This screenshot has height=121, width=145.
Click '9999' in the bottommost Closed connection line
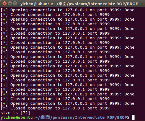[x=105, y=108]
